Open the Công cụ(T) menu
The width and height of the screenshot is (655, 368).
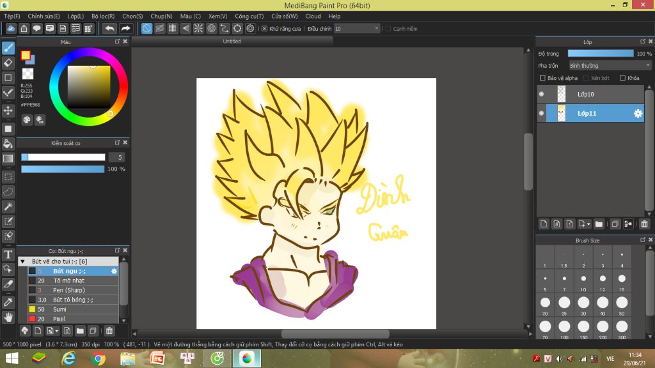tap(249, 16)
